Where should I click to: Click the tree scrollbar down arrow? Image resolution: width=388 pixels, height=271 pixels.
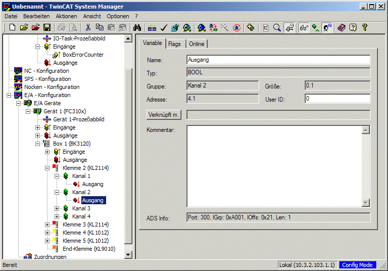coord(128,255)
